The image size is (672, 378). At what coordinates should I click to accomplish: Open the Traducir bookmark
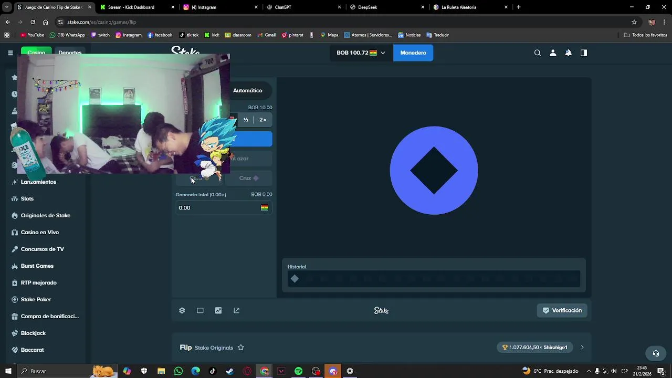(x=437, y=35)
